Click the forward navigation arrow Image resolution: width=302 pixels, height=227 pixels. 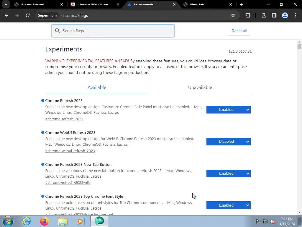pos(17,15)
